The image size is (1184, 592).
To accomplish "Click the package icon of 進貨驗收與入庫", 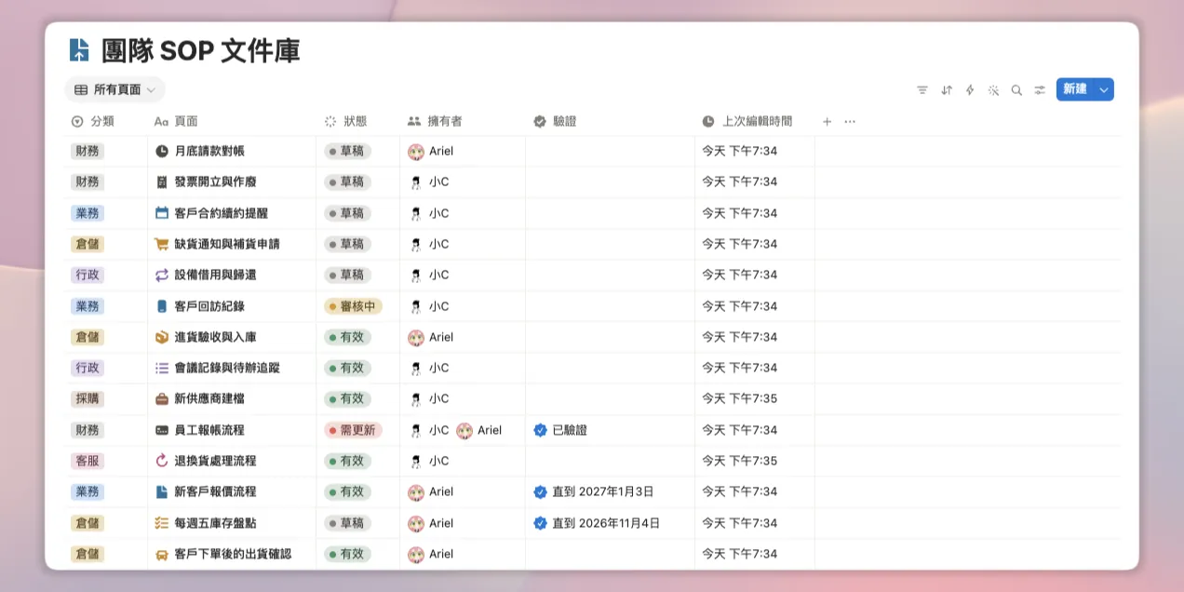I will [162, 337].
